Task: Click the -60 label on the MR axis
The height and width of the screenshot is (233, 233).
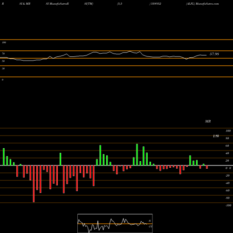Action: [227, 191]
